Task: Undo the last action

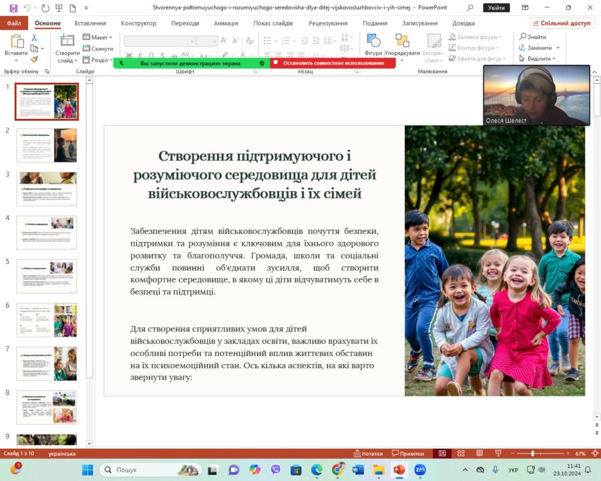Action: tap(27, 7)
